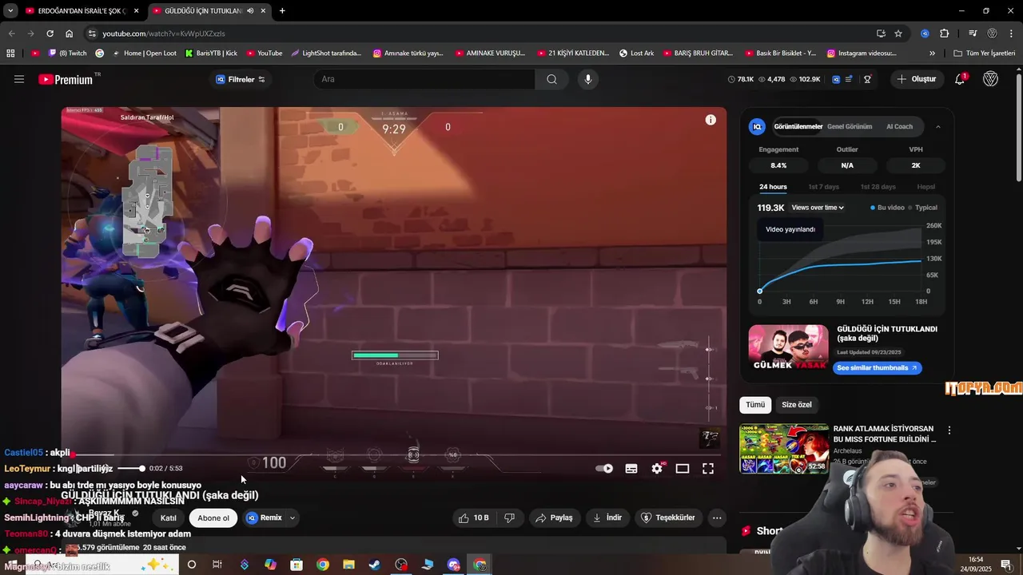Open player settings gear
The width and height of the screenshot is (1023, 575).
click(x=657, y=469)
